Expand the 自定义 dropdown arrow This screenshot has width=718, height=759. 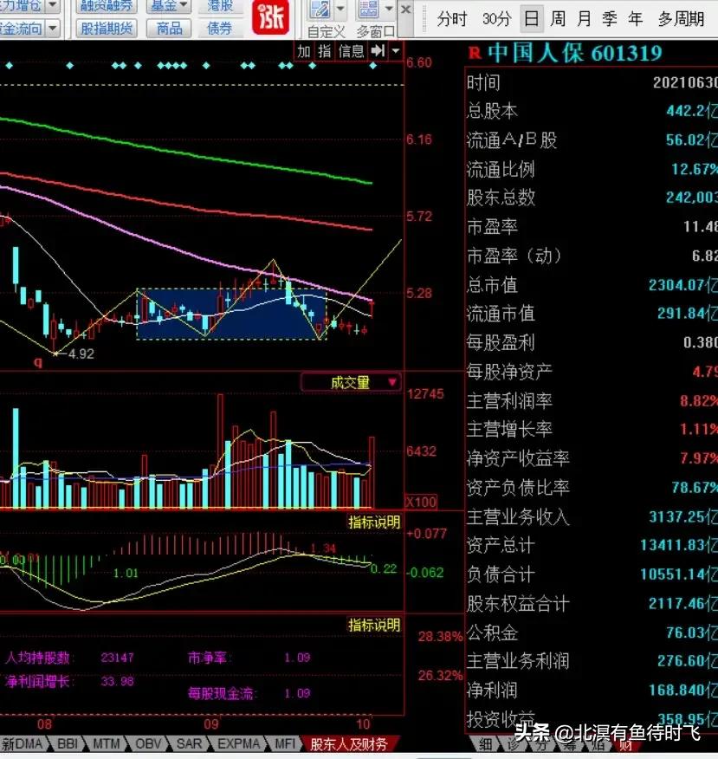[340, 10]
